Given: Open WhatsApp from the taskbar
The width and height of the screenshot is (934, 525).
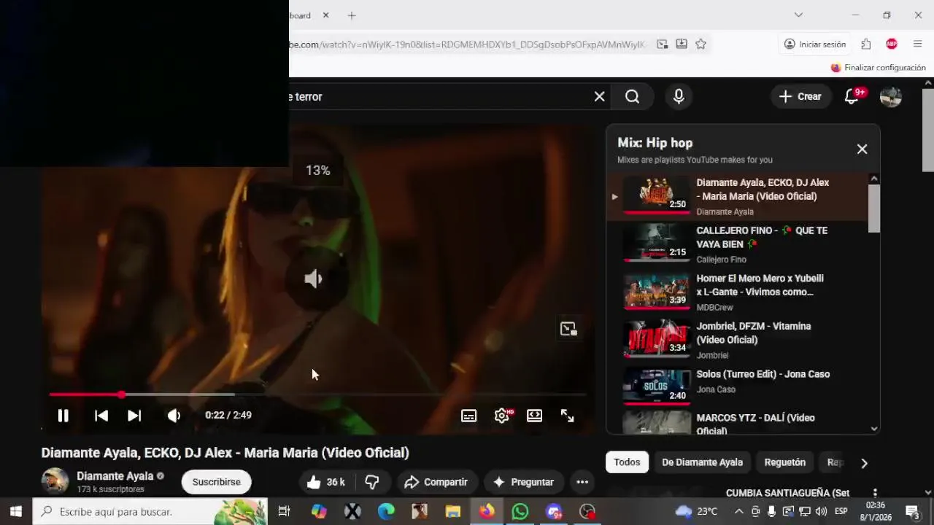Looking at the screenshot, I should coord(520,512).
